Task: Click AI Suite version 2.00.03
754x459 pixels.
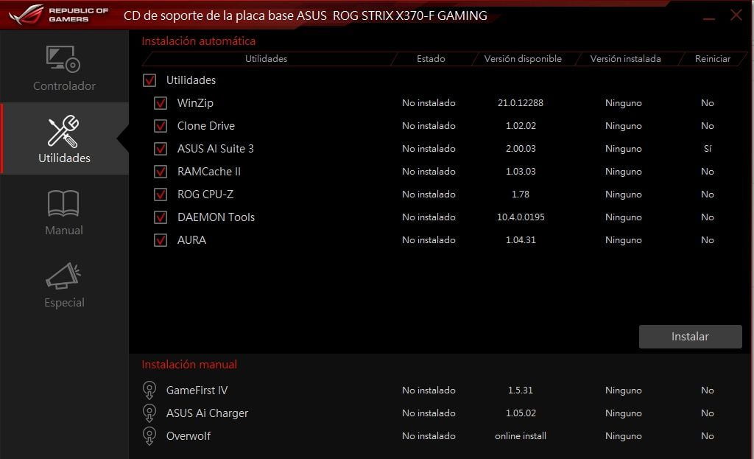Action: coord(521,149)
